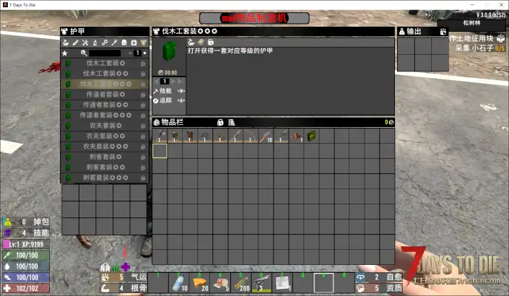The width and height of the screenshot is (509, 296).
Task: Click the output panel take-all icon
Action: (443, 32)
